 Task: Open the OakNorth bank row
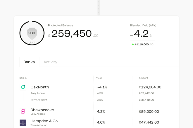coord(90,87)
